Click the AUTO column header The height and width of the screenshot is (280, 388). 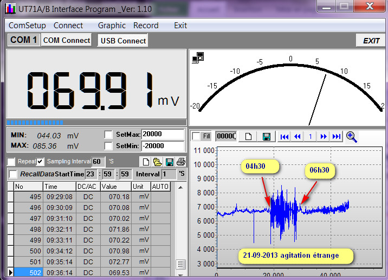coord(160,187)
